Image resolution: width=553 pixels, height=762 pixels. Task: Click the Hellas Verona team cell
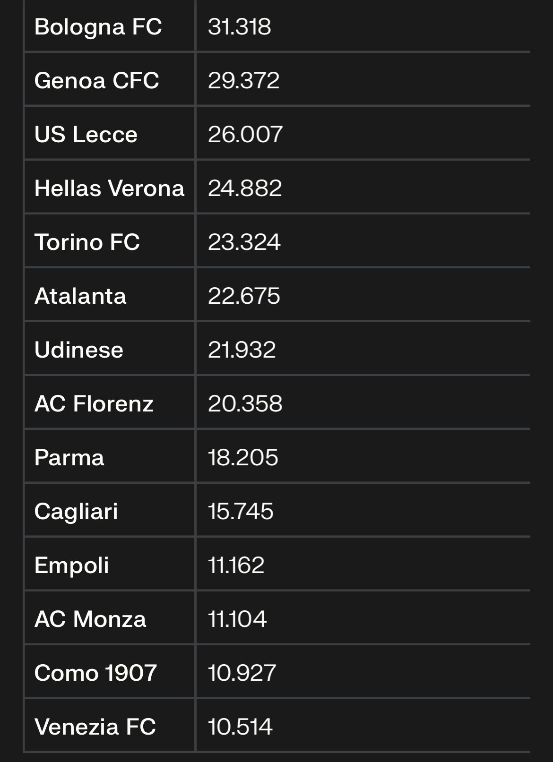pyautogui.click(x=109, y=188)
